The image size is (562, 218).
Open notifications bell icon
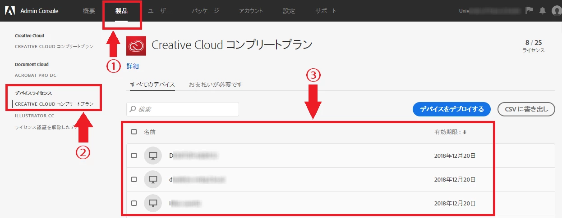pyautogui.click(x=543, y=11)
